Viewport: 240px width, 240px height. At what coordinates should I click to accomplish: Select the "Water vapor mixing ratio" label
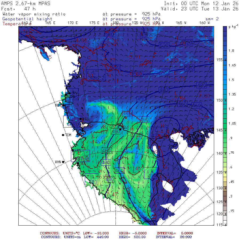(34, 14)
